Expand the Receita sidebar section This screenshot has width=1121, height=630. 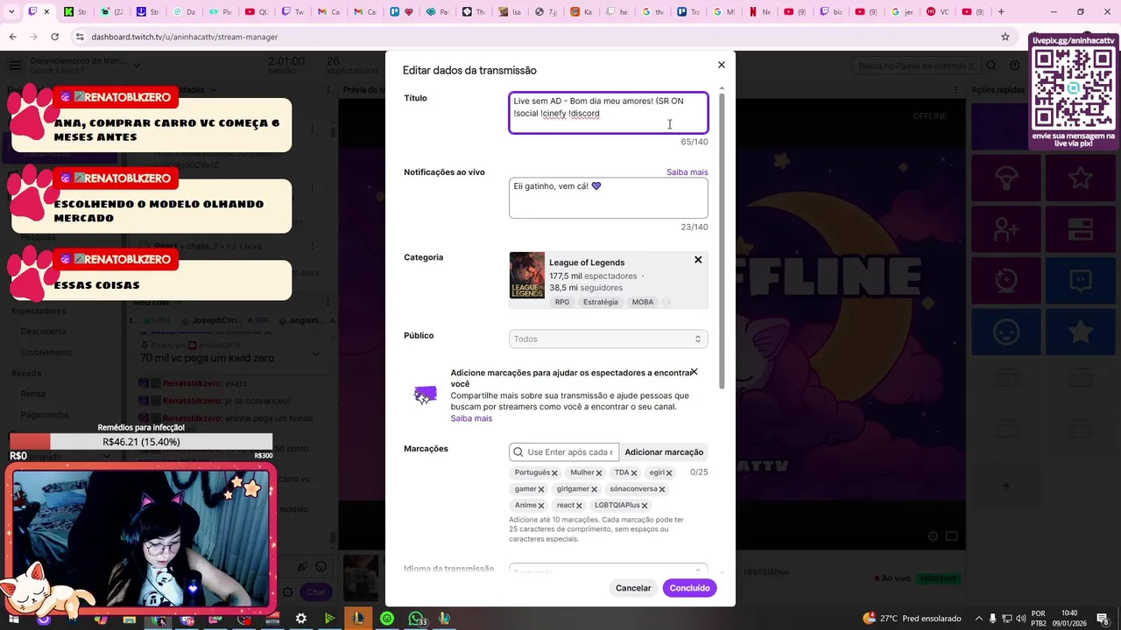[x=26, y=373]
